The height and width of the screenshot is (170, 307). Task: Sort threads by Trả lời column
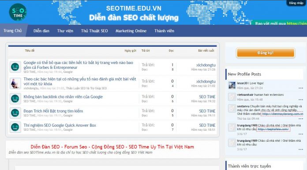(146, 51)
